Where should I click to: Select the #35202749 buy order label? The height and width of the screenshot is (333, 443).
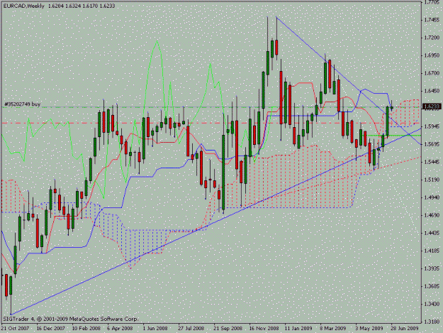(22, 104)
